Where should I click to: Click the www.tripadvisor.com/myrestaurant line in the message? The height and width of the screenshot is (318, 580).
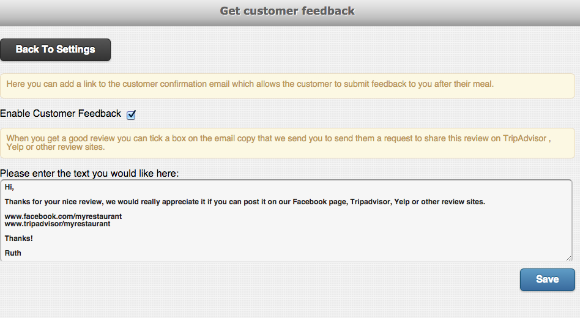(x=58, y=224)
